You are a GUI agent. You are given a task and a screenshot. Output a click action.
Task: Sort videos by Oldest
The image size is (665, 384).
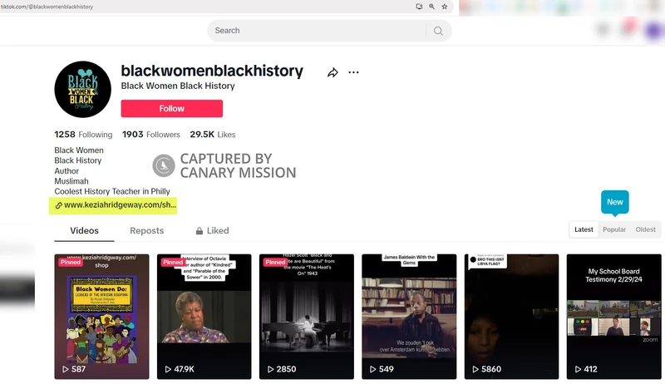(645, 229)
